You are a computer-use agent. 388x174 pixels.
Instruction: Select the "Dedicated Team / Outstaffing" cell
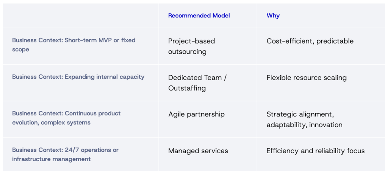(197, 83)
